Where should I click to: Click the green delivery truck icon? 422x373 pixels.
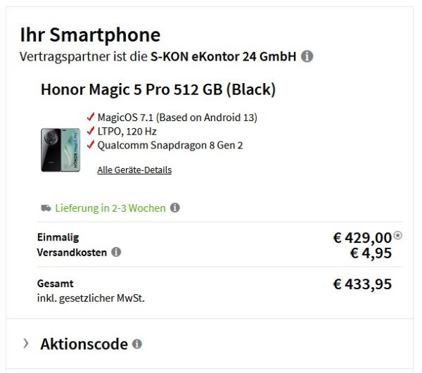pos(46,208)
